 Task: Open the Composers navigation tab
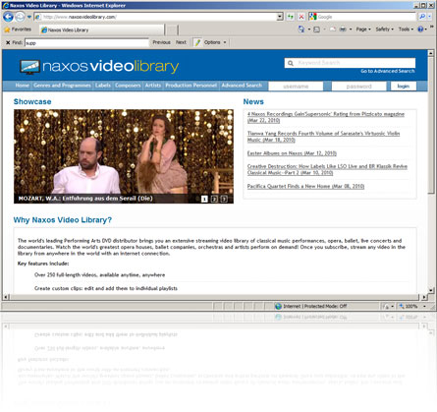tap(128, 86)
